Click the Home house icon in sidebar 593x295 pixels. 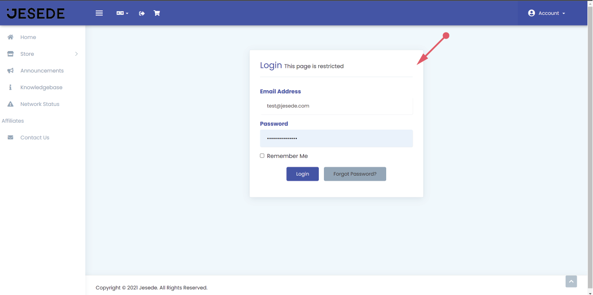[x=10, y=37]
